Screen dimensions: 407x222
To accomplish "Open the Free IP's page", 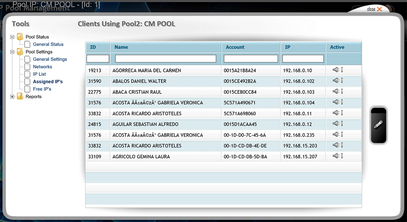I will pyautogui.click(x=42, y=89).
